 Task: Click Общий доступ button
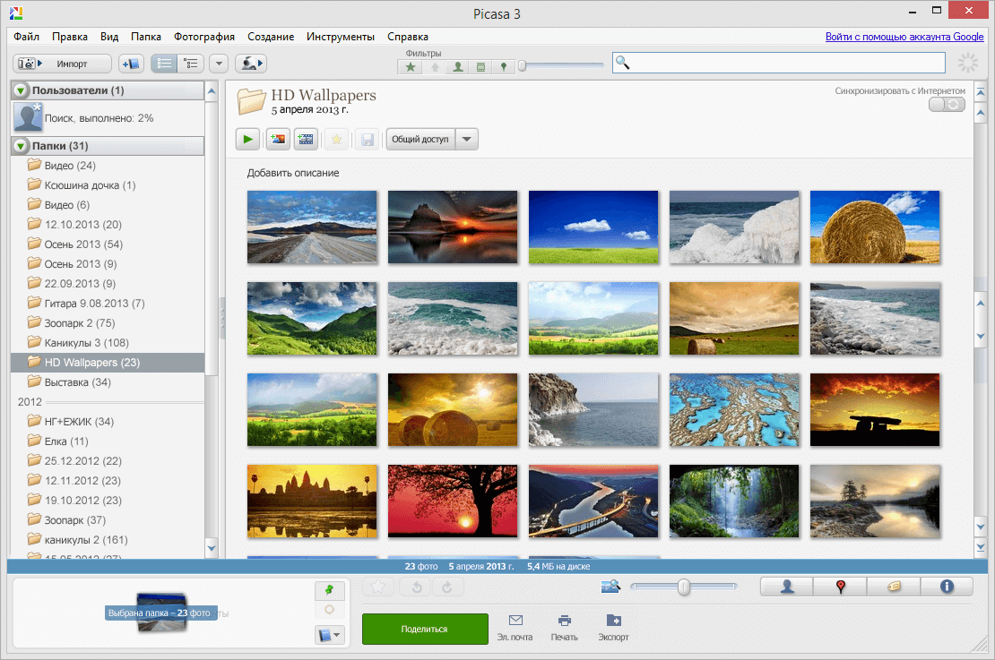420,139
